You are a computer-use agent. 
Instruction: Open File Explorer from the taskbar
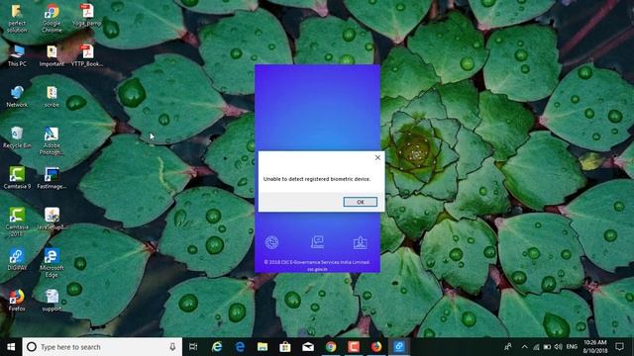263,347
